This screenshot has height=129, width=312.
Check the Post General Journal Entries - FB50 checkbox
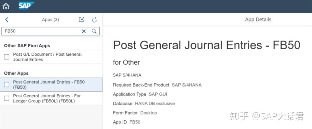point(7,85)
